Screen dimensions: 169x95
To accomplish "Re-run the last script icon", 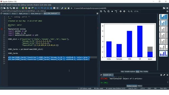I will [32, 8].
